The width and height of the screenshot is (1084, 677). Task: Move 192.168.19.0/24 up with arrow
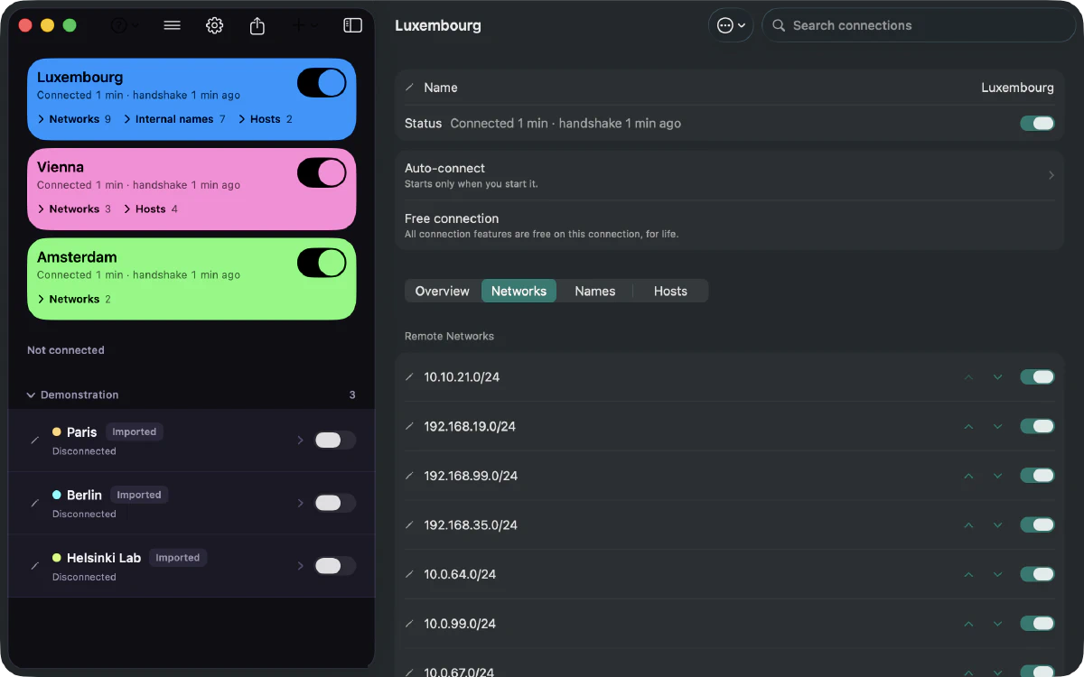point(968,426)
